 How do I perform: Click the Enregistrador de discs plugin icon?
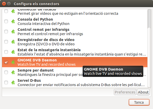[13, 42]
